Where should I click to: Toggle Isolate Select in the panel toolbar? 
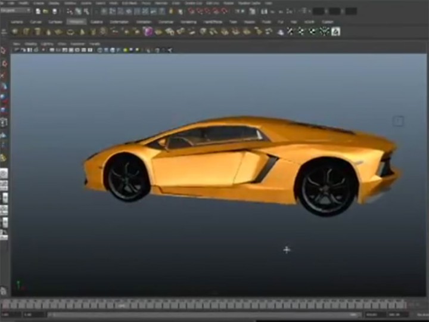pos(148,50)
